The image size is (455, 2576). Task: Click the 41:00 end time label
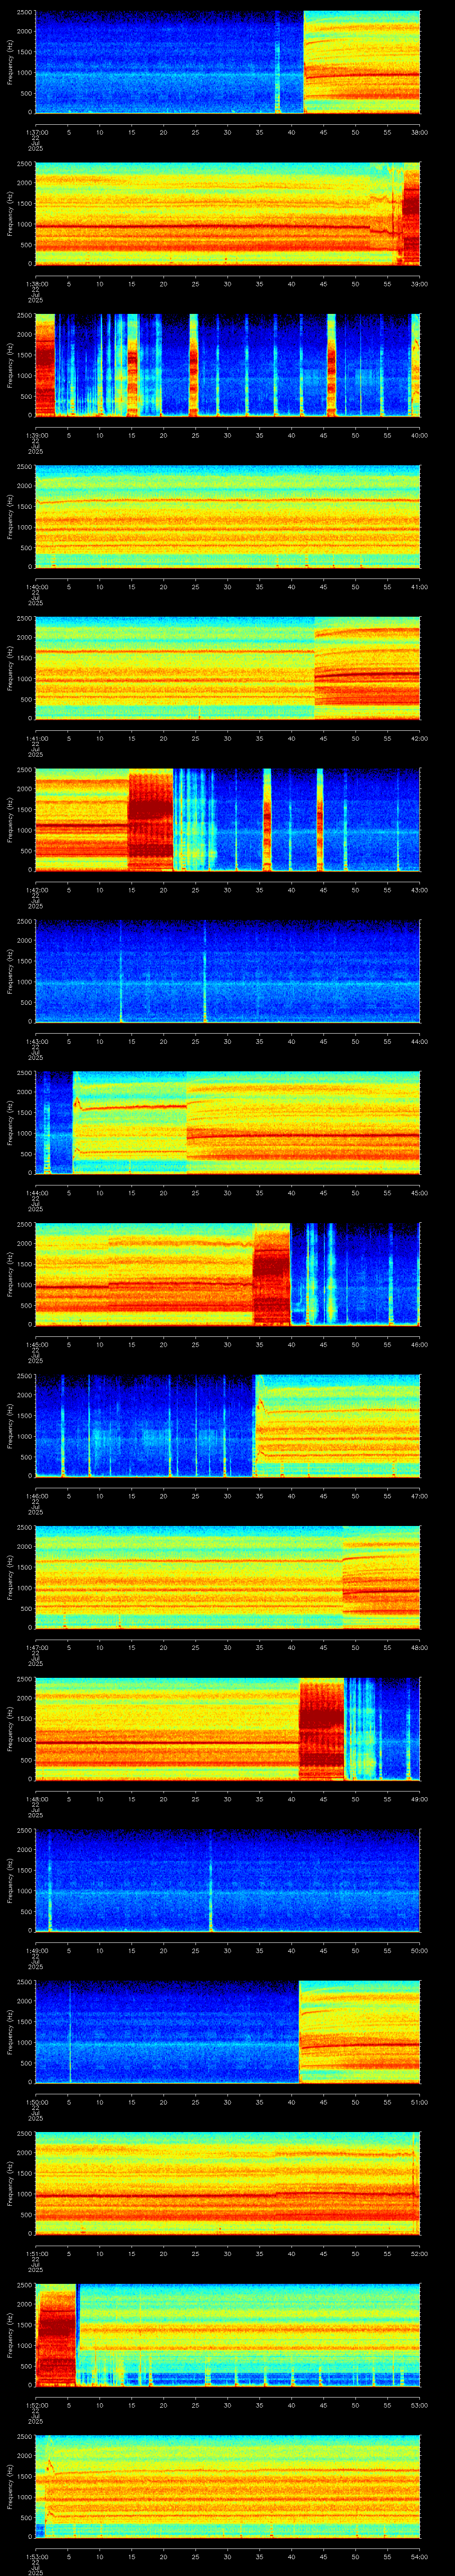pos(420,587)
